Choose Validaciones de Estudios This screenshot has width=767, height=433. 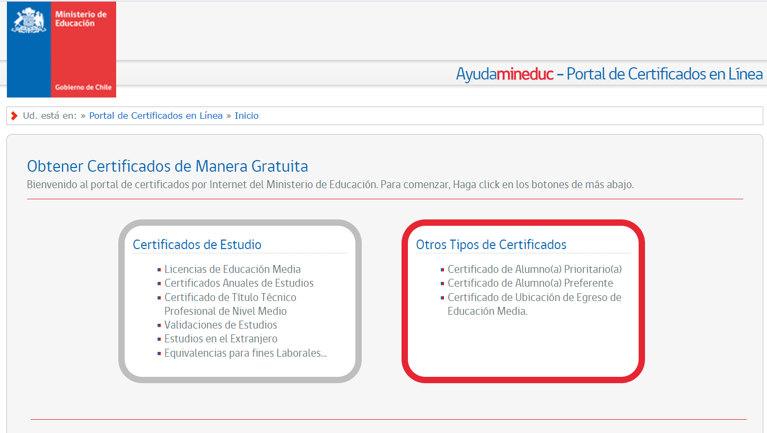coord(221,325)
